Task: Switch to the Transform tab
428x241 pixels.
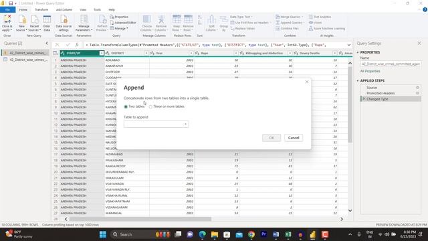Action: pyautogui.click(x=41, y=9)
